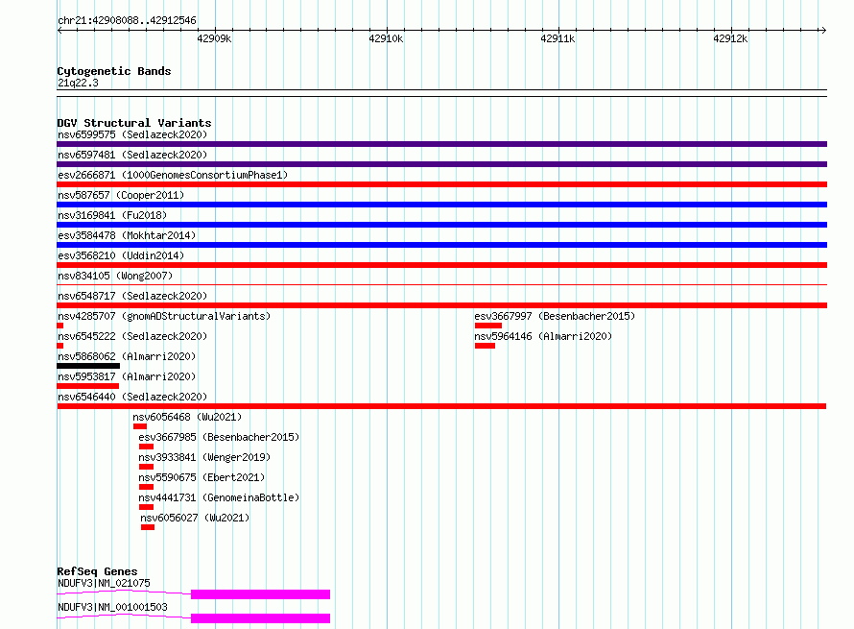Image resolution: width=854 pixels, height=629 pixels.
Task: Select the red esv2666871 variant bar
Action: 441,184
